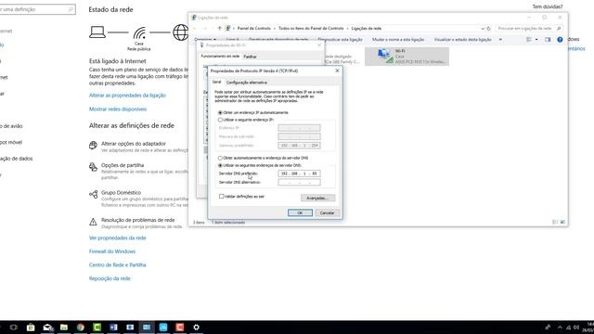
Task: Click the Resolução de problemas warning icon
Action: click(x=93, y=222)
